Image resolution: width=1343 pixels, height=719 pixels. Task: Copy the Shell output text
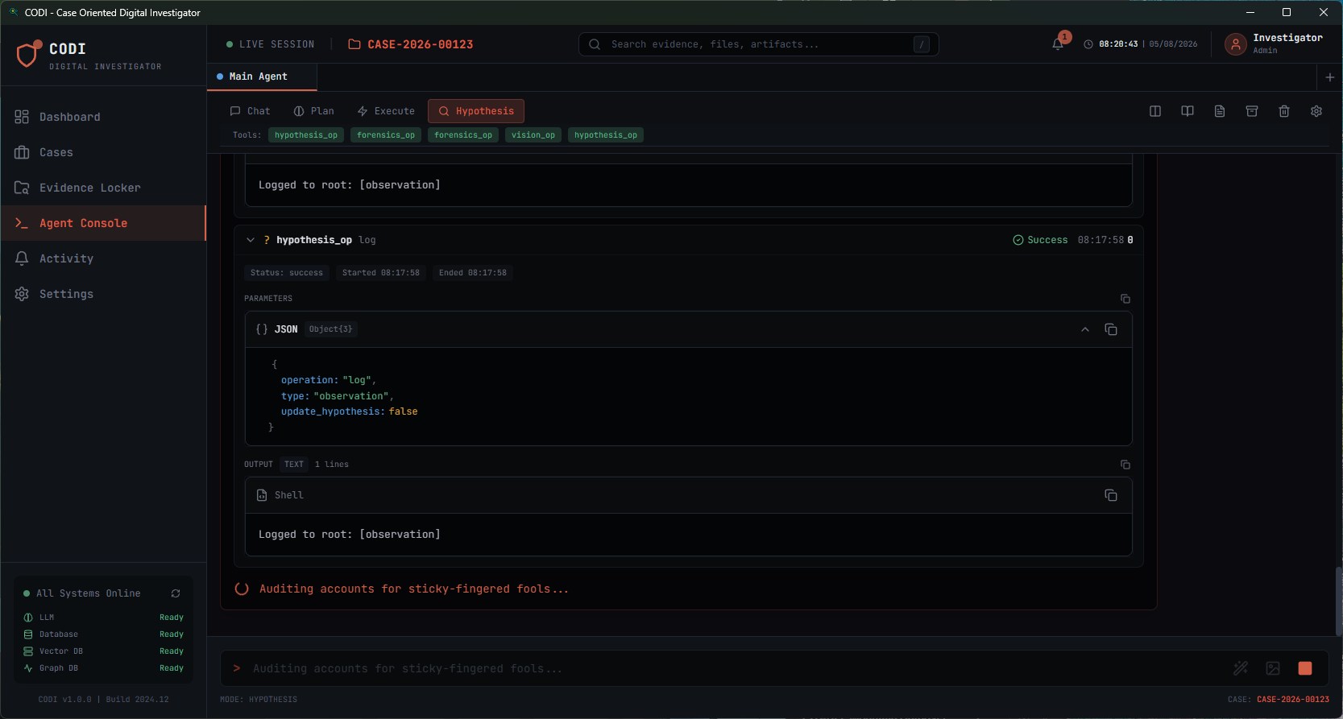pos(1111,495)
